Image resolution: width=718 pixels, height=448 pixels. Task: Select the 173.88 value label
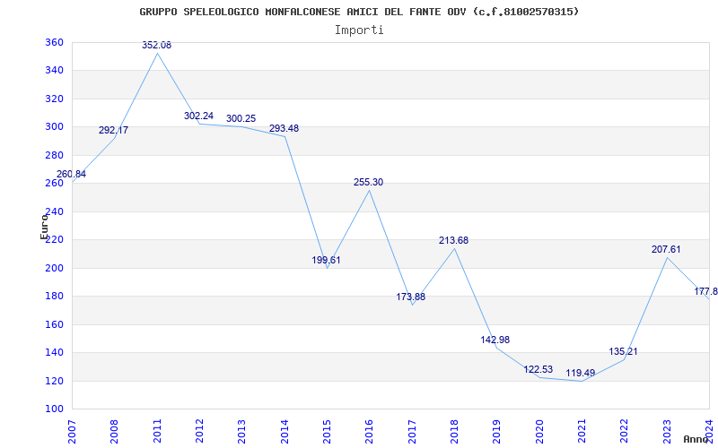tap(411, 297)
